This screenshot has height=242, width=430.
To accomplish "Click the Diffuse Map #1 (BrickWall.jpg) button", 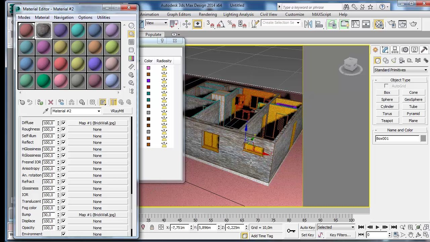I will (x=97, y=123).
